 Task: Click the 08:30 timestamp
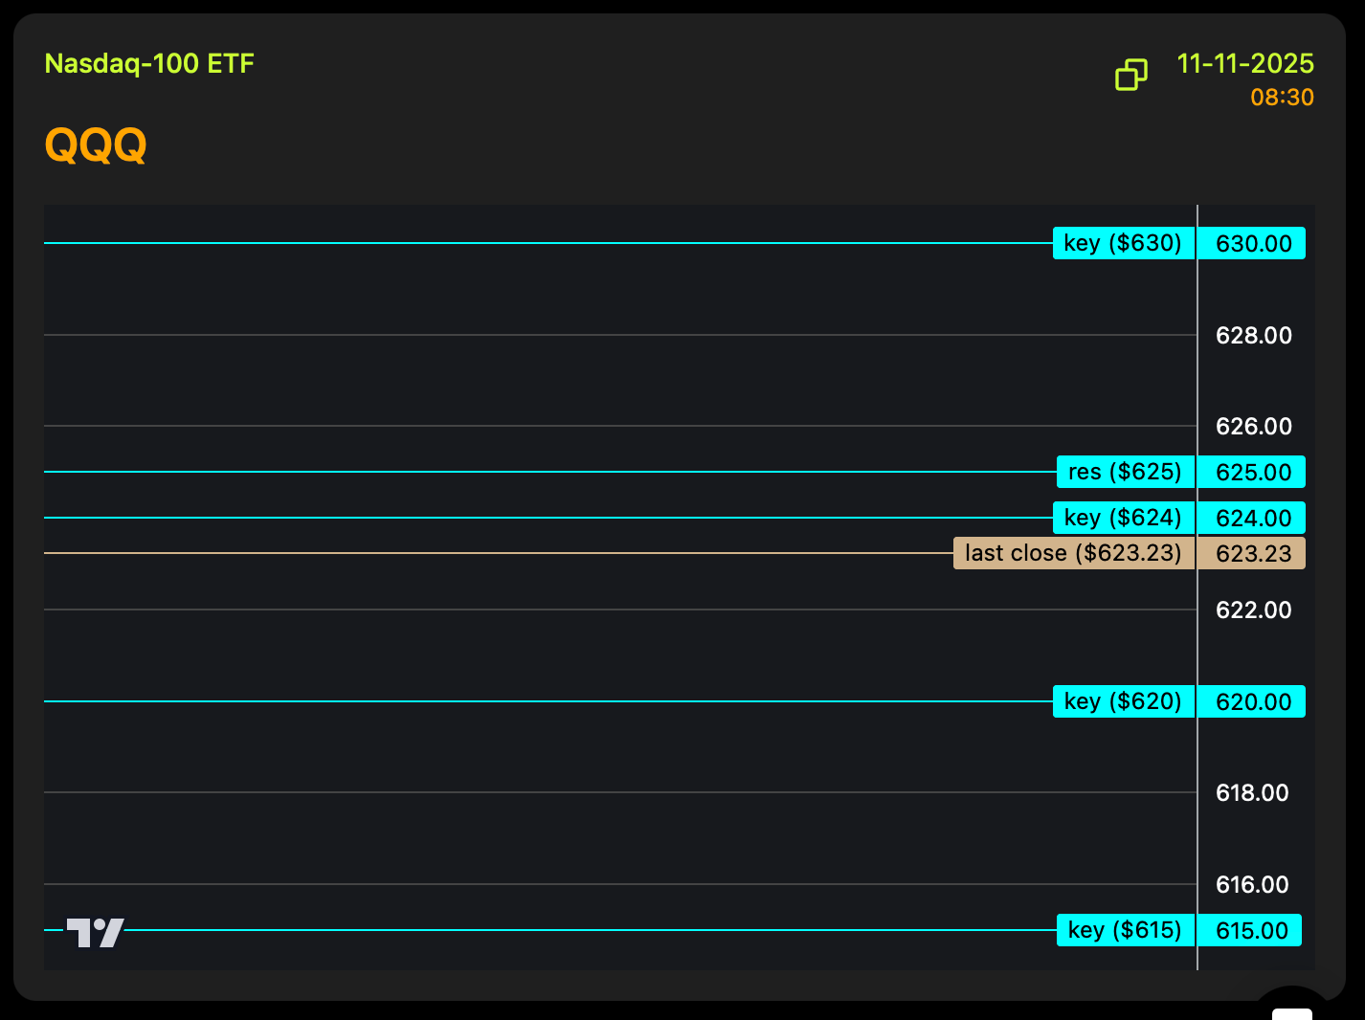point(1282,98)
